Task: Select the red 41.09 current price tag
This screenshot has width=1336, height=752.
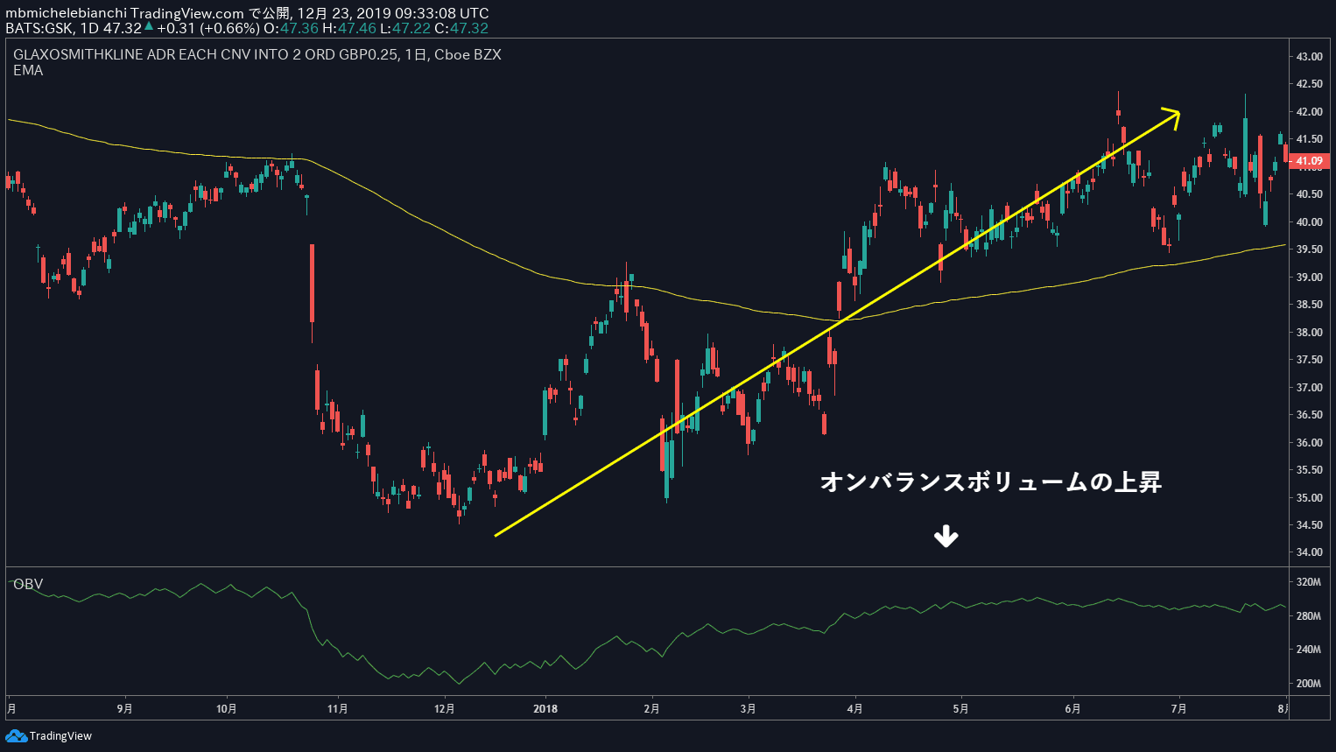Action: (1309, 161)
